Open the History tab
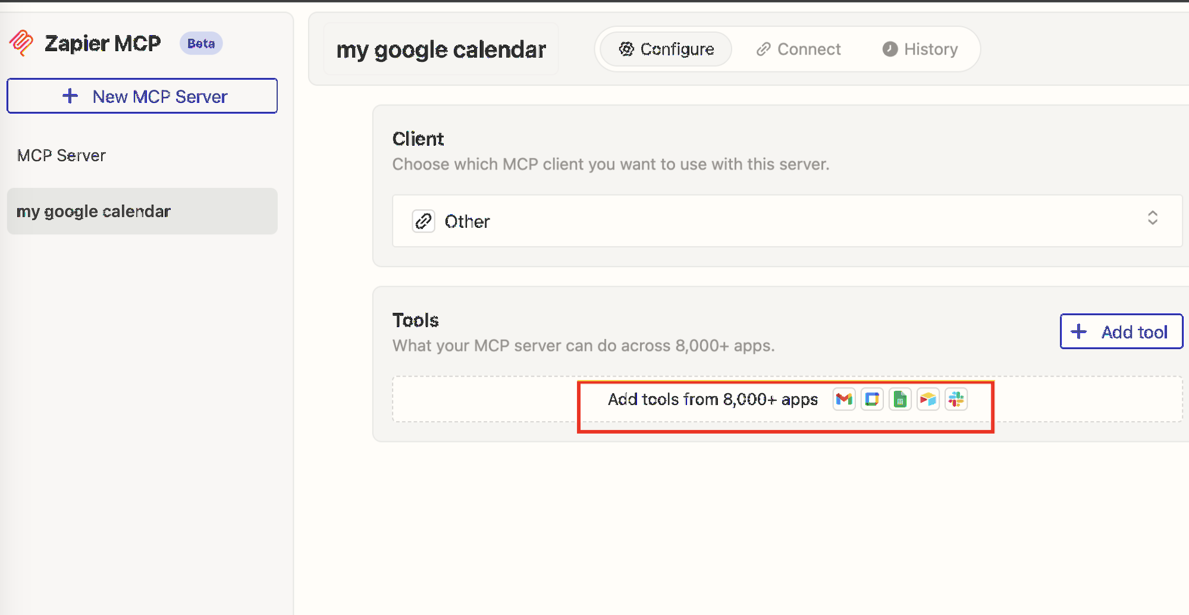 tap(920, 49)
